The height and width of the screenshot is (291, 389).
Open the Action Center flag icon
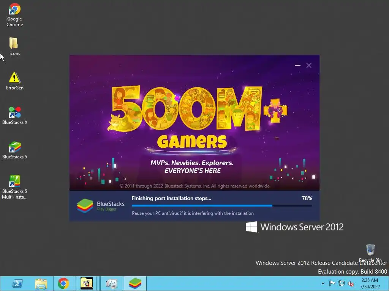pos(332,283)
